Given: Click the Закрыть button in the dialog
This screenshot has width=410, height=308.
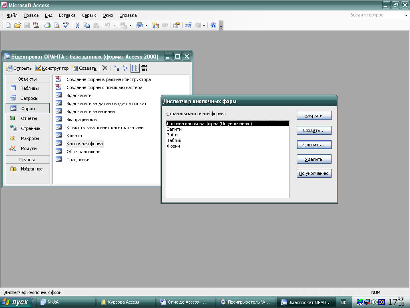Looking at the screenshot, I should click(x=314, y=115).
